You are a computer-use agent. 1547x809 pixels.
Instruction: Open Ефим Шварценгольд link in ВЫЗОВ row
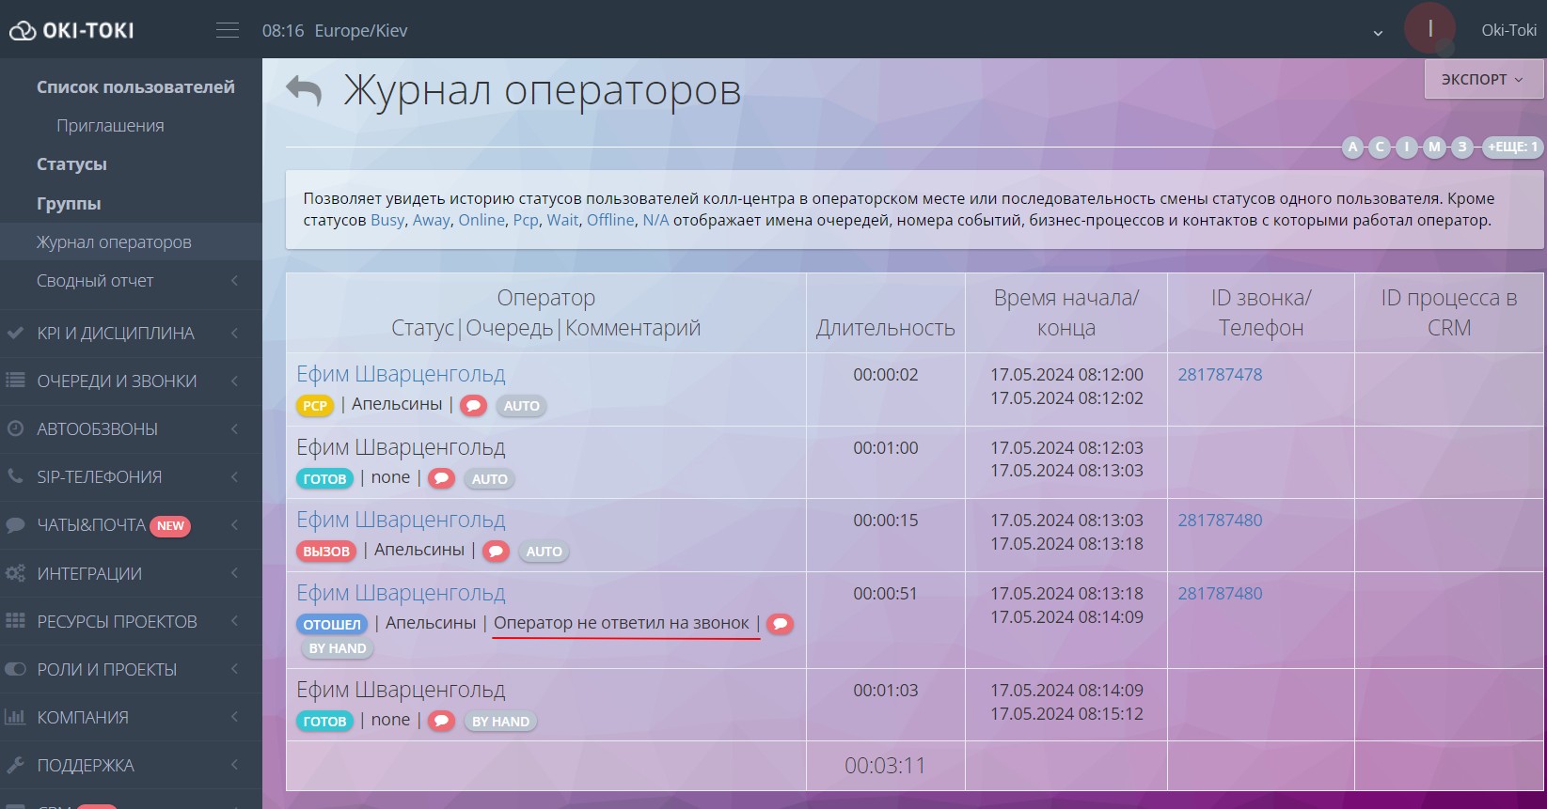[x=401, y=520]
